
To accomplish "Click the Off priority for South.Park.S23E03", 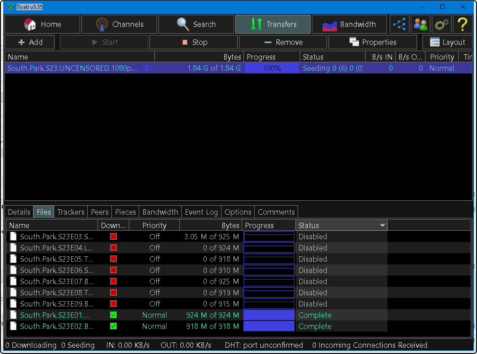I will [x=154, y=237].
